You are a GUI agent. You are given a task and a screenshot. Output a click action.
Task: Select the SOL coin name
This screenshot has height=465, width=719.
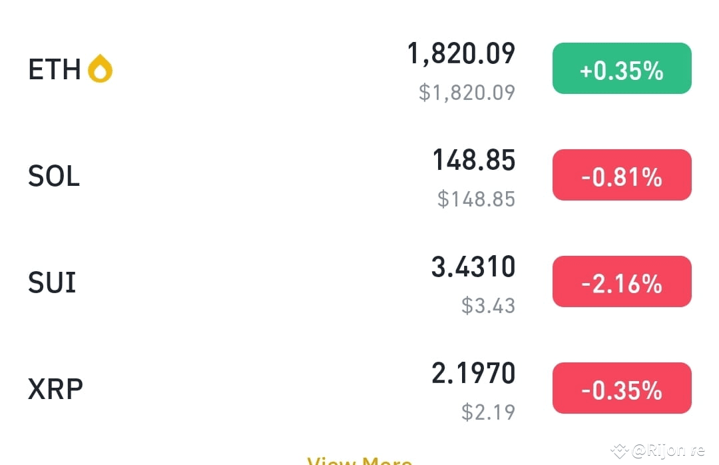54,176
